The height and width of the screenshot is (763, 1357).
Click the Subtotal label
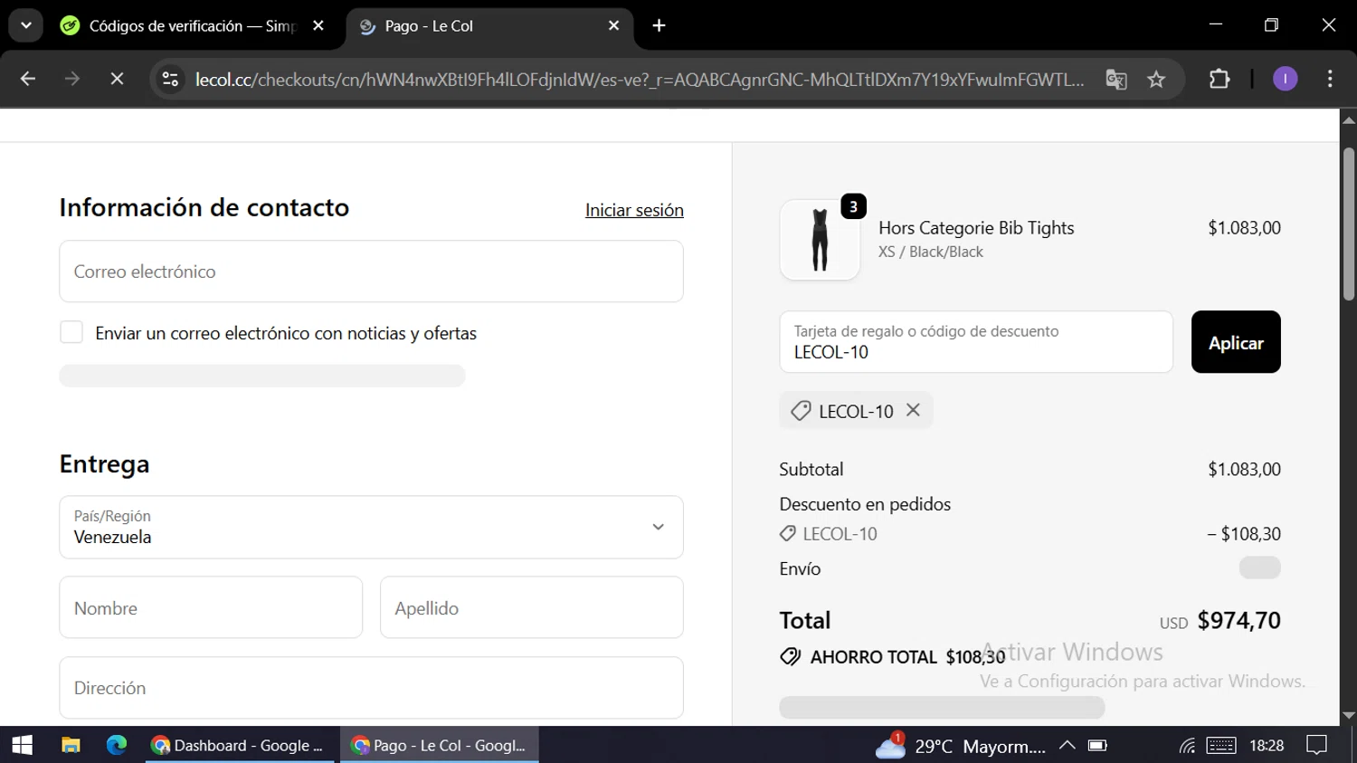(x=811, y=469)
